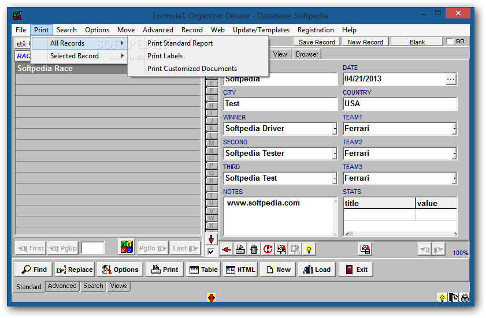Click the Load button
Image resolution: width=486 pixels, height=318 pixels.
click(x=317, y=270)
